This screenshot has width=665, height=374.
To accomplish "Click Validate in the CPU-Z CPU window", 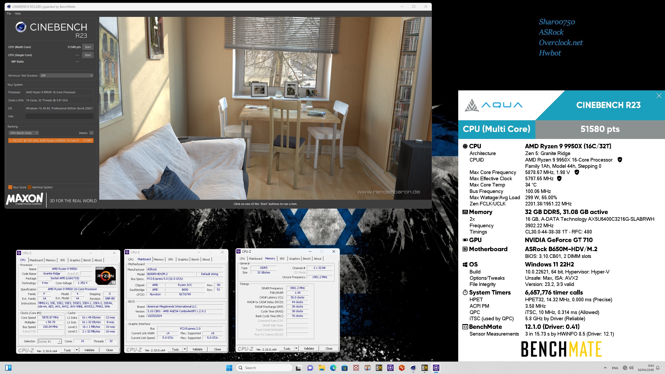I will [89, 350].
